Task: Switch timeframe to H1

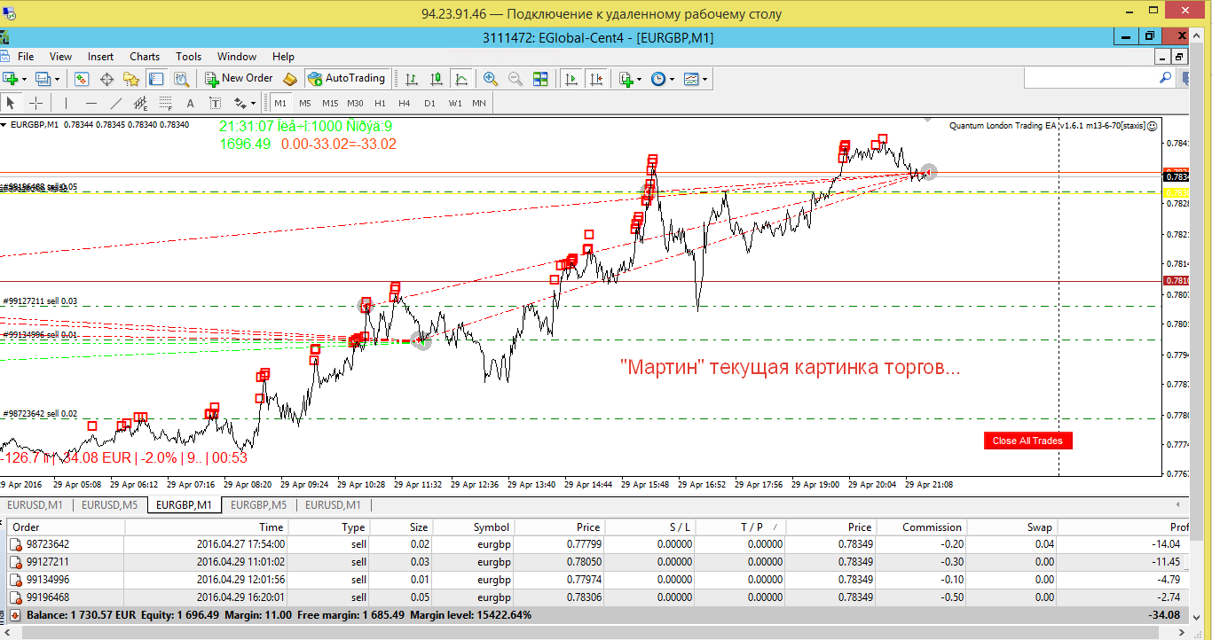Action: click(380, 103)
